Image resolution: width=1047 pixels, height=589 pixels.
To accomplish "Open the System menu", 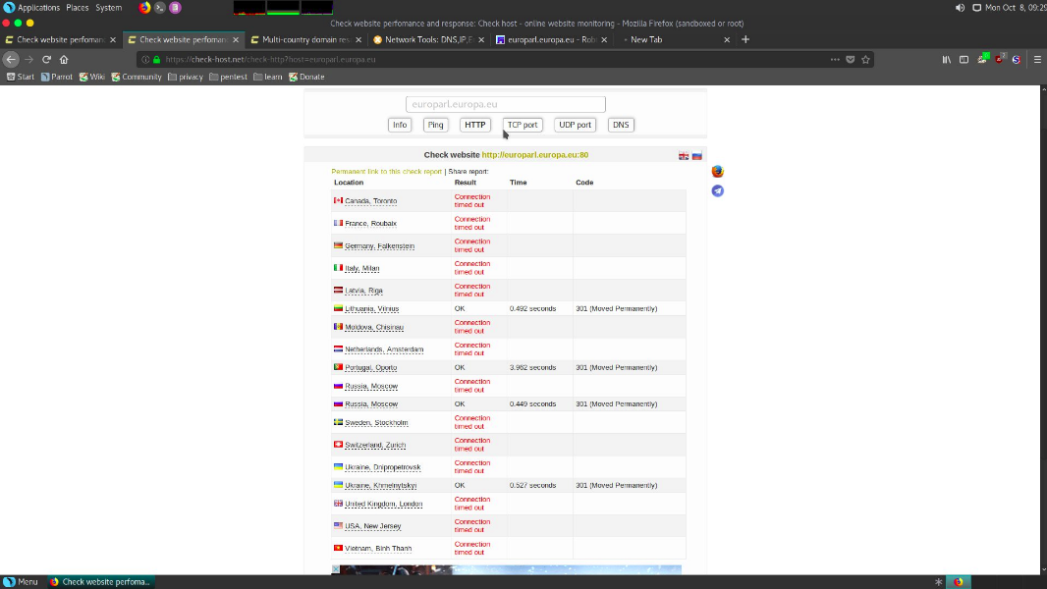I will point(109,7).
